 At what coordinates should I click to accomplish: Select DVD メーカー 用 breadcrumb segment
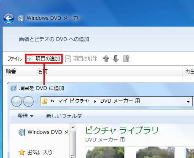[120, 101]
